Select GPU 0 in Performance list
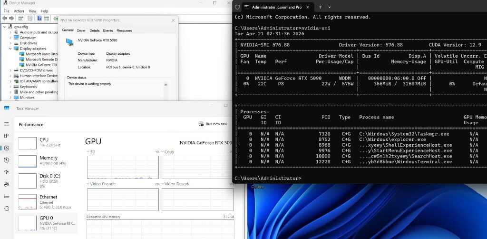This screenshot has height=239, width=487. click(46, 223)
